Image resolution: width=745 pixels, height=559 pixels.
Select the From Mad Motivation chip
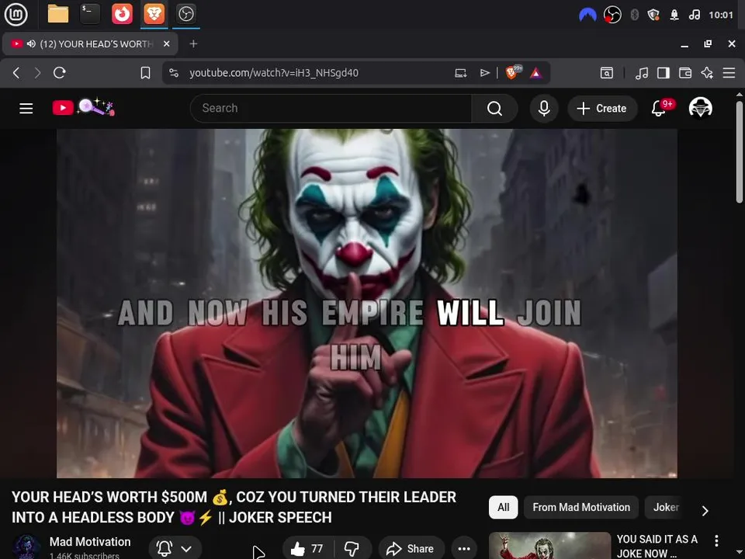tap(581, 507)
